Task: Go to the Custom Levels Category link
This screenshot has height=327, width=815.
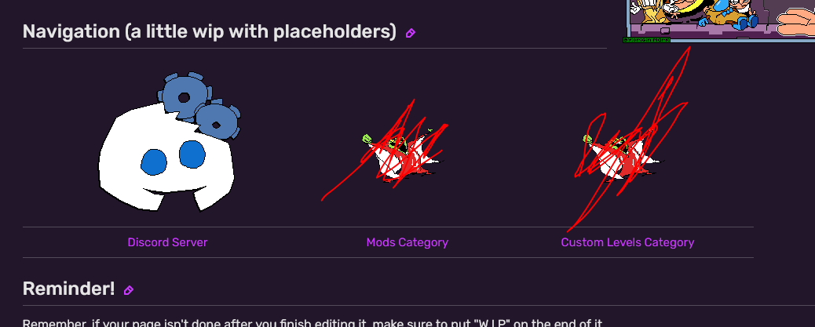Action: tap(627, 242)
